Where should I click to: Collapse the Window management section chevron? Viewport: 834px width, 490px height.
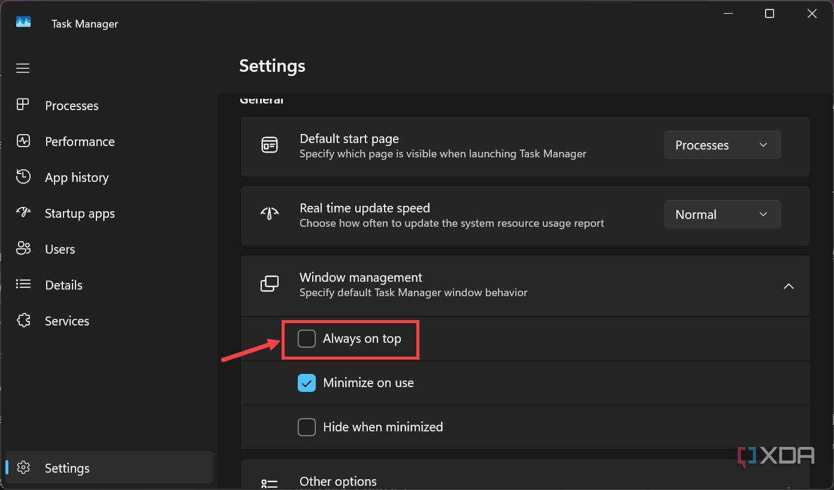pos(788,286)
